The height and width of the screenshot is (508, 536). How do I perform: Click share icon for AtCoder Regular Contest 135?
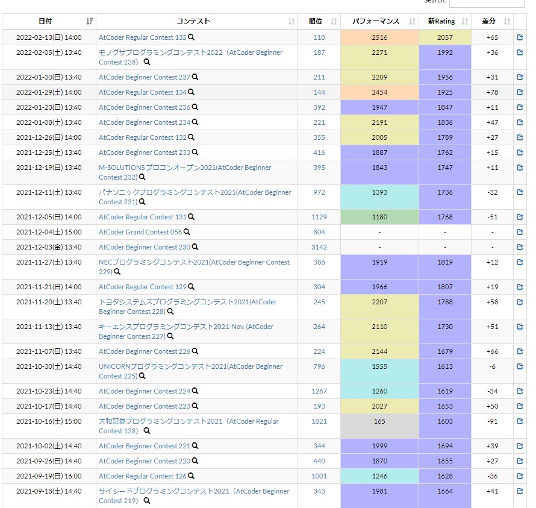(x=520, y=37)
